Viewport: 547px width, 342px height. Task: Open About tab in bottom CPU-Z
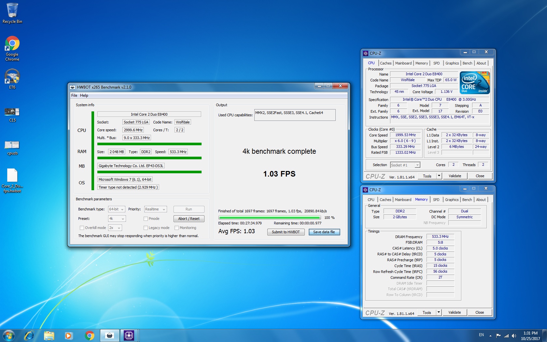coord(481,200)
